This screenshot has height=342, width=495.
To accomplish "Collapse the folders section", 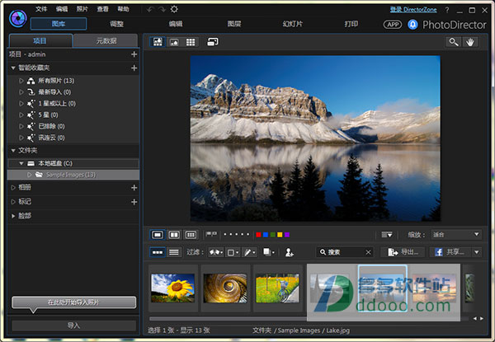I will coord(13,150).
